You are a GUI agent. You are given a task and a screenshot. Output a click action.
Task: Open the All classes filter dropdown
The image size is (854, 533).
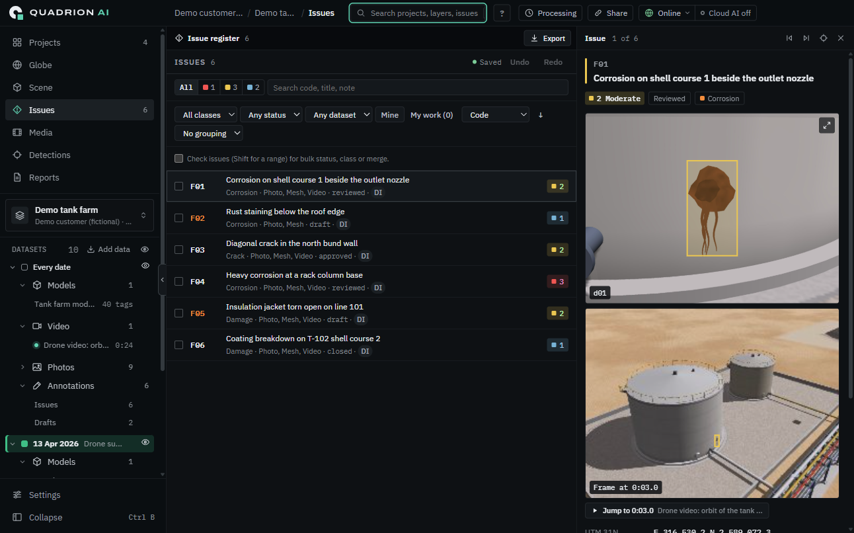[206, 115]
